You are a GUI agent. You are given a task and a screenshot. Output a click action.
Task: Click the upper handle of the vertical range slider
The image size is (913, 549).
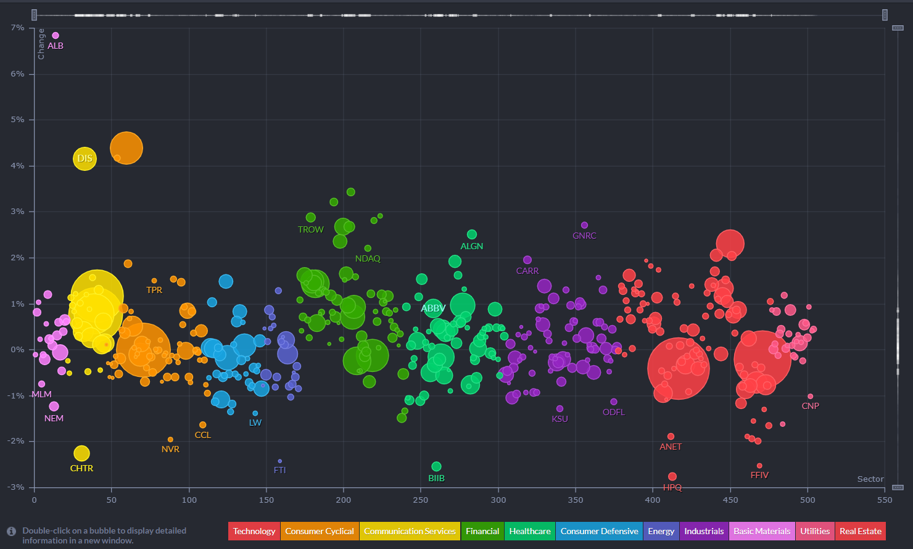click(x=898, y=28)
